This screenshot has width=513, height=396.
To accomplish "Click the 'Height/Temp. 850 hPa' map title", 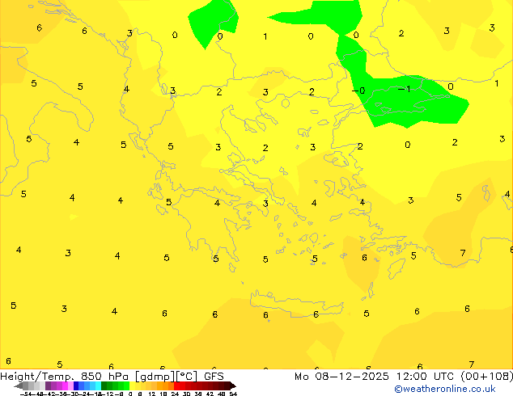I will (65, 377).
